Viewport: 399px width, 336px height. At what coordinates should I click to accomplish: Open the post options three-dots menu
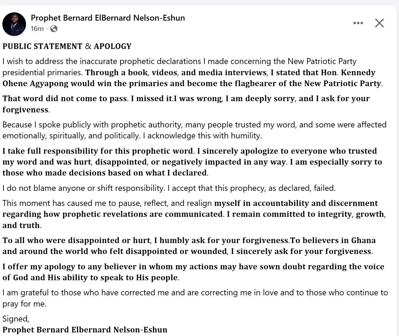pos(358,23)
